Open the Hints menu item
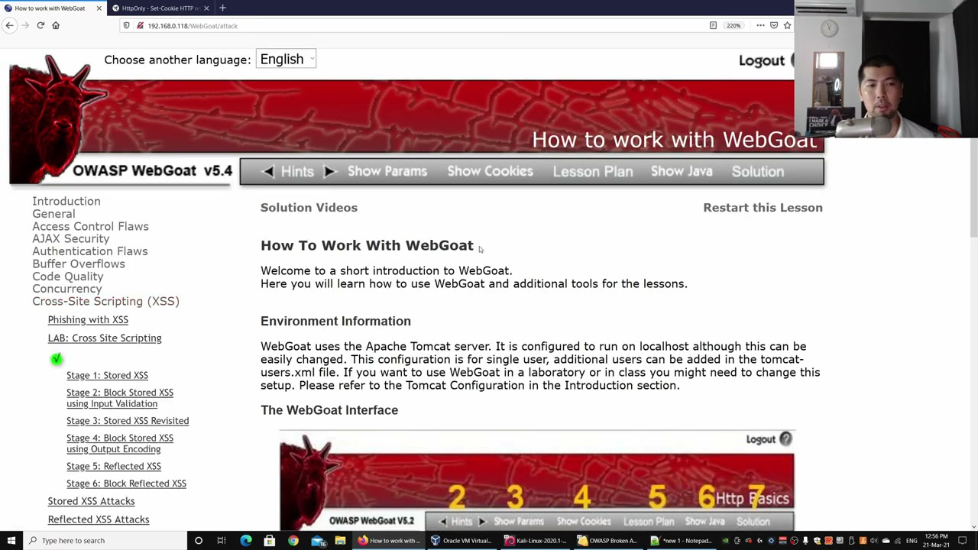Image resolution: width=978 pixels, height=550 pixels. pos(297,172)
